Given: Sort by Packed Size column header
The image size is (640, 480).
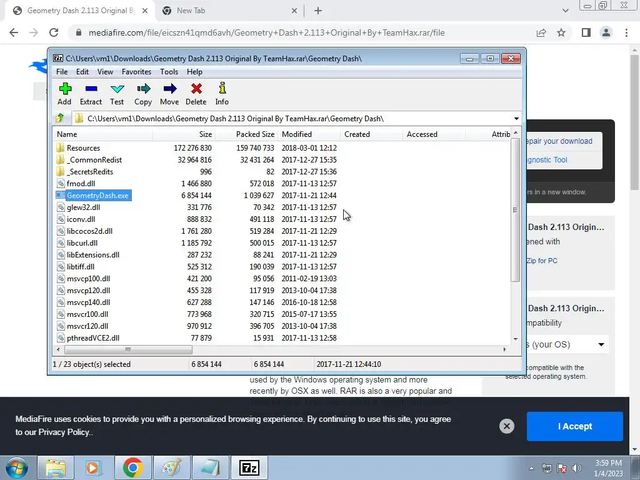Looking at the screenshot, I should click(x=246, y=134).
